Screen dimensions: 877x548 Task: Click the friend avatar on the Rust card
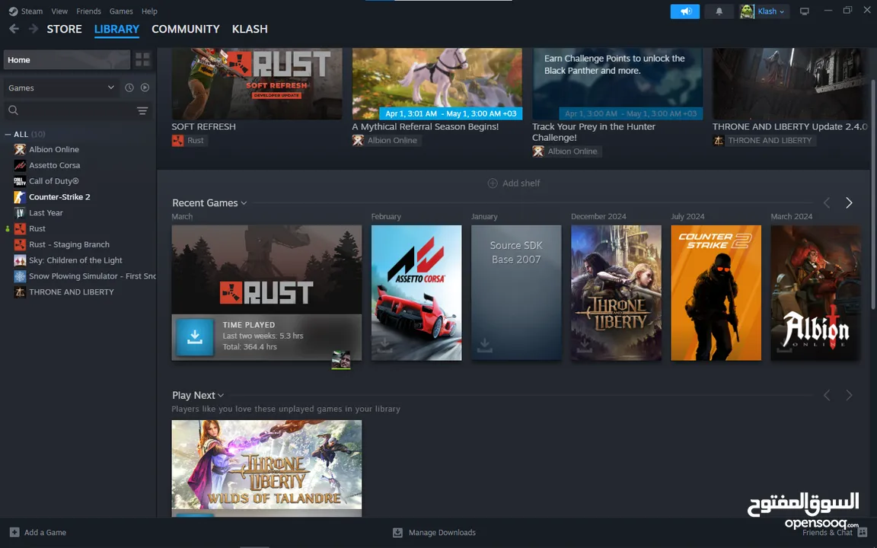click(x=341, y=360)
